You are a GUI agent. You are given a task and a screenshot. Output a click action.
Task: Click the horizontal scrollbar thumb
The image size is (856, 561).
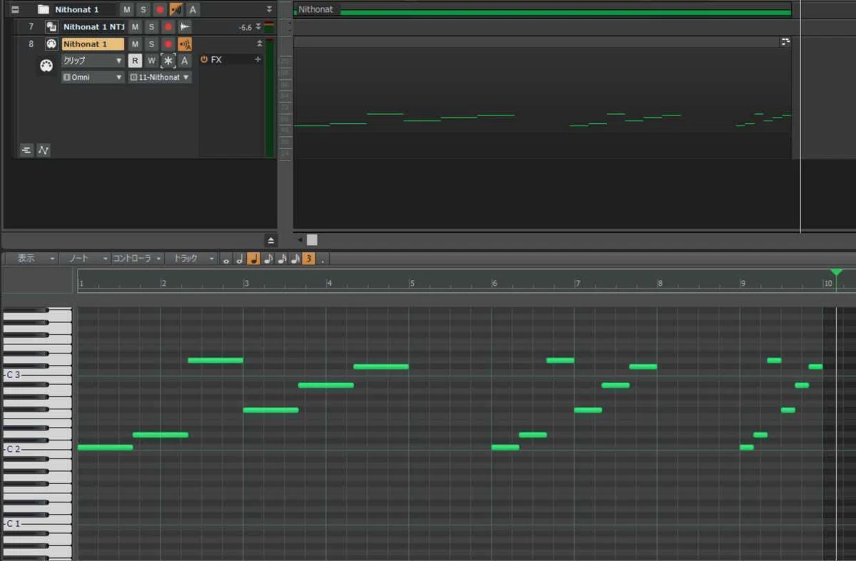tap(312, 240)
